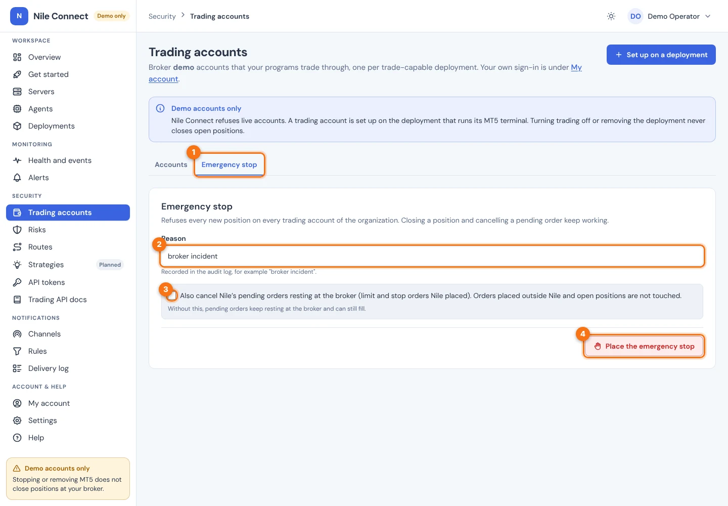
Task: Click the Get started rocket icon
Action: coord(17,74)
